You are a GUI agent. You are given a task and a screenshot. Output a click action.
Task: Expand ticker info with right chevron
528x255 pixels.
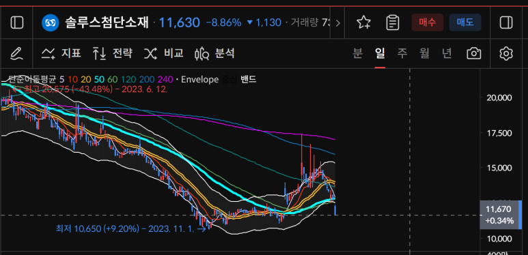click(338, 23)
